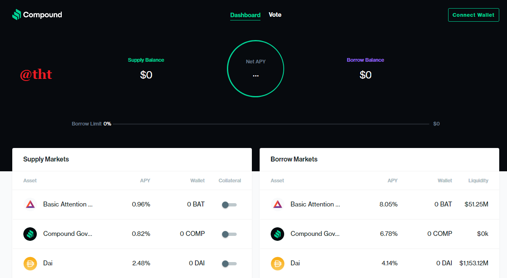
Task: Click the 6.78% borrow APY value
Action: (x=388, y=234)
